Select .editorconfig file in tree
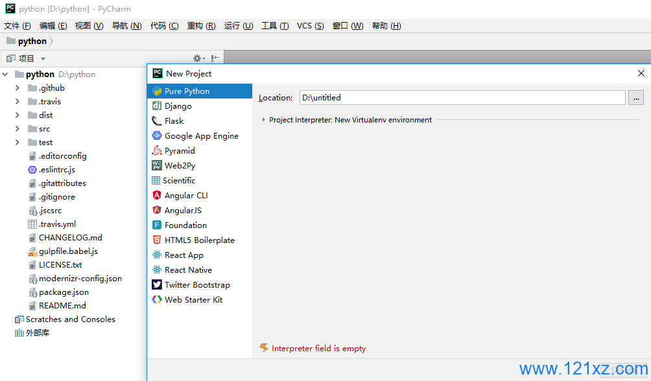Image resolution: width=651 pixels, height=381 pixels. pos(63,156)
